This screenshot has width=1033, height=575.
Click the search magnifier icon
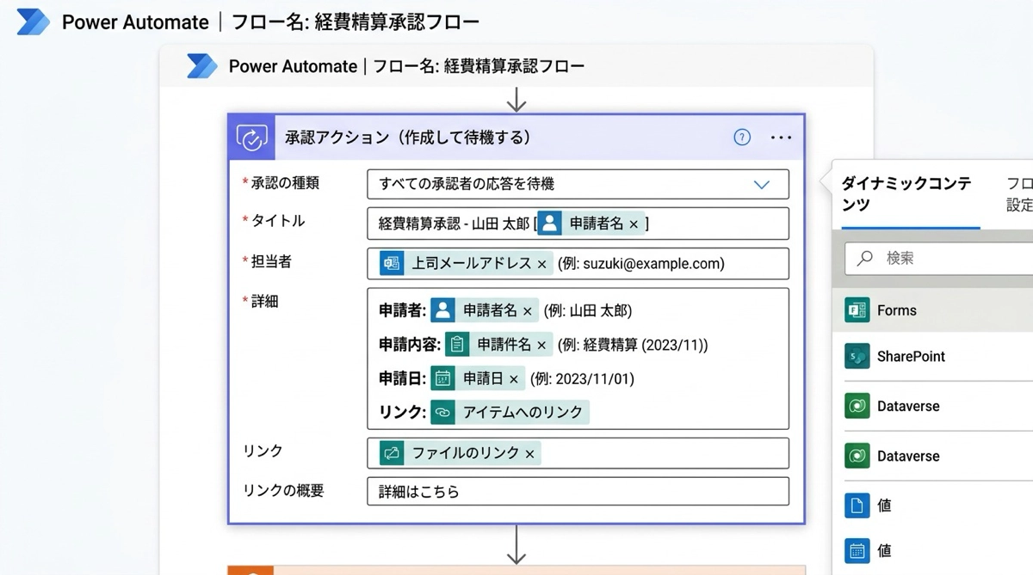click(866, 258)
